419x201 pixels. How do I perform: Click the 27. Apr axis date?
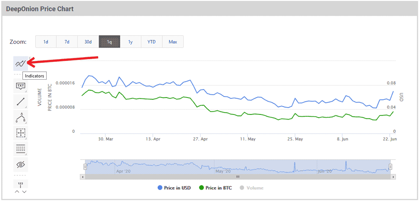tap(201, 139)
